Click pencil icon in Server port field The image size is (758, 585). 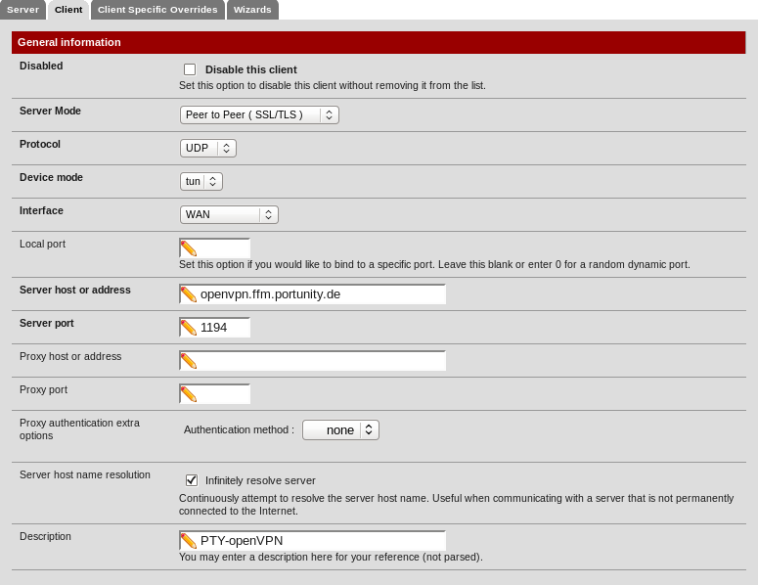(189, 328)
